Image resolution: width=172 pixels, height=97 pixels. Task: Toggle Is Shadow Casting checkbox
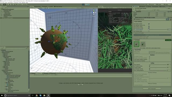[149, 57]
